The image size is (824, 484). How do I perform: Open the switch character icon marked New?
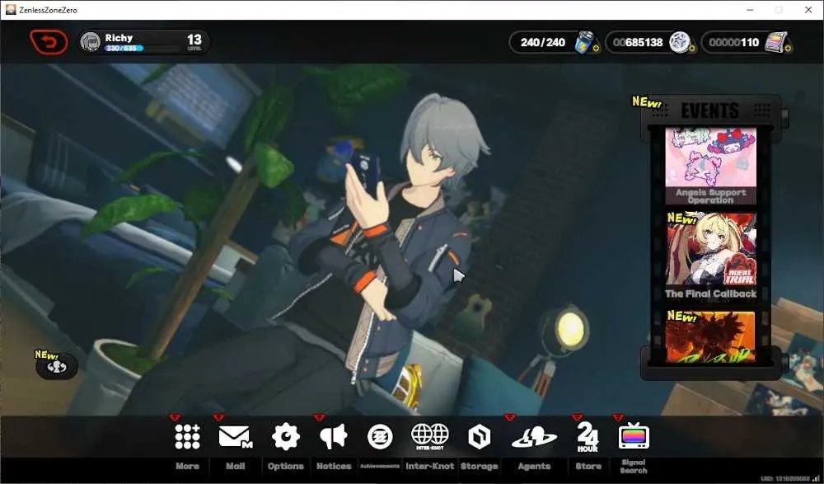(x=57, y=366)
